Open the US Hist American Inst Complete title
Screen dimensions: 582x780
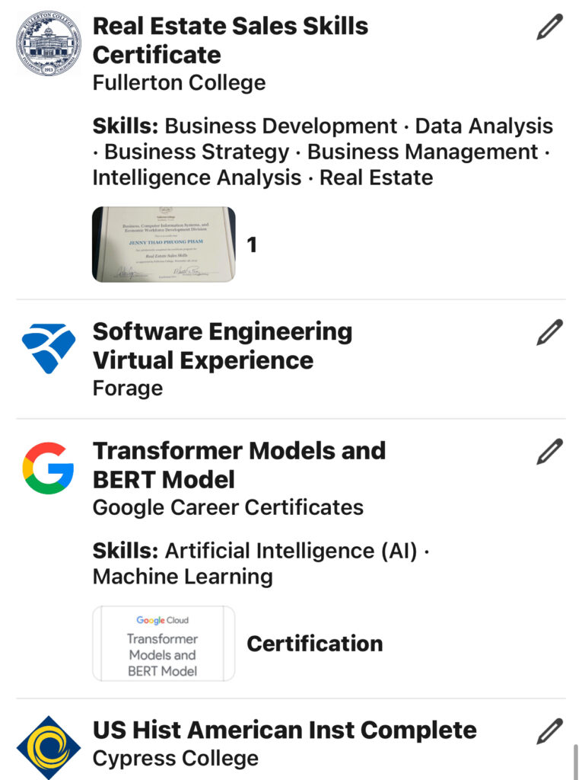pos(285,730)
